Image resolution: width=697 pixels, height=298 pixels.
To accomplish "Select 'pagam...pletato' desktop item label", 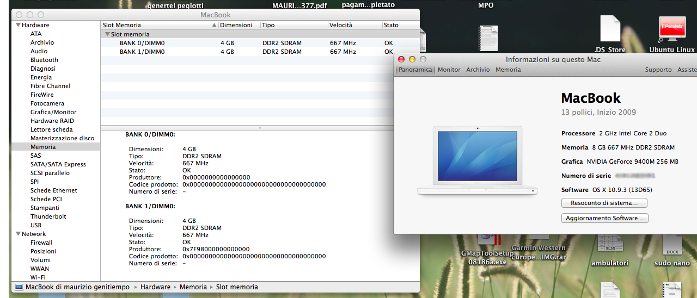I will click(x=369, y=5).
